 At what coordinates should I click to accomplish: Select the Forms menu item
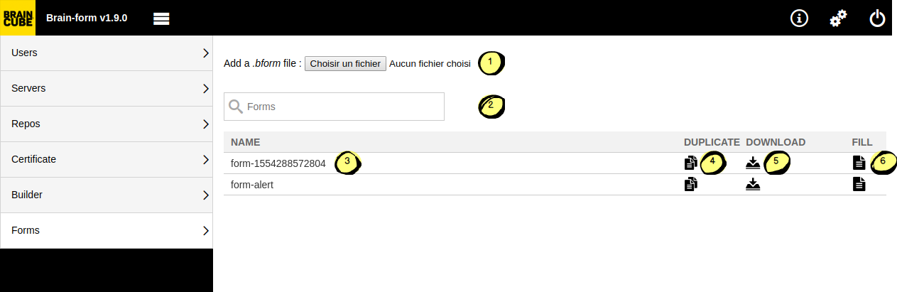click(107, 230)
